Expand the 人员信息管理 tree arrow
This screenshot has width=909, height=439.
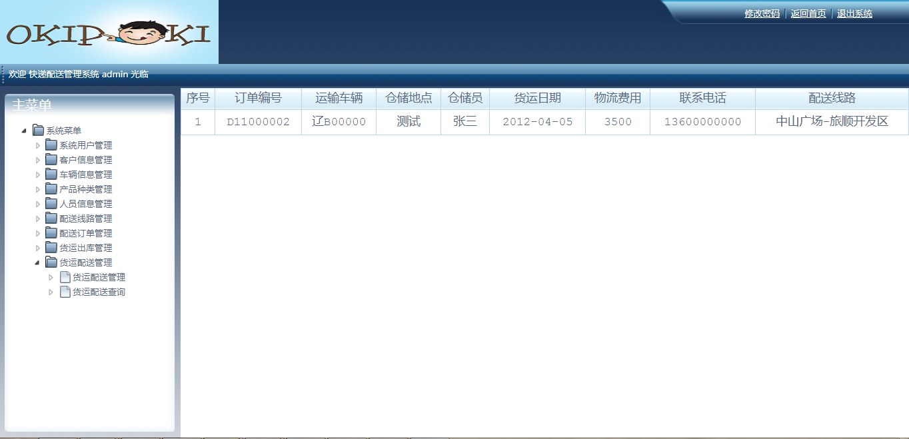[x=38, y=204]
